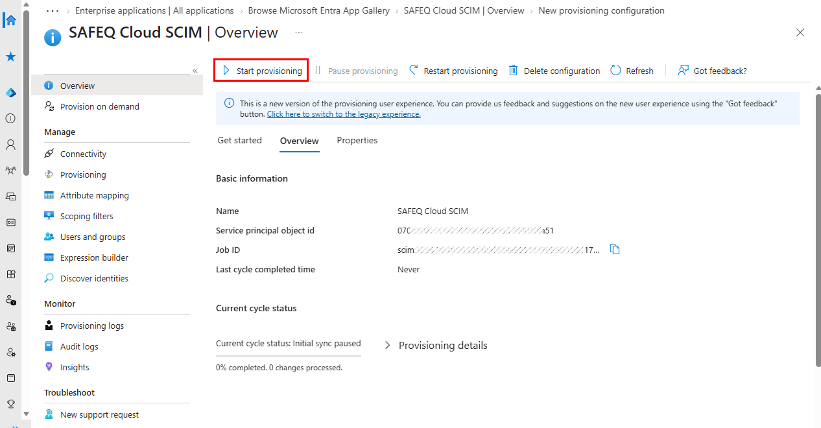
Task: Open the single-user icon in left rail
Action: (10, 145)
